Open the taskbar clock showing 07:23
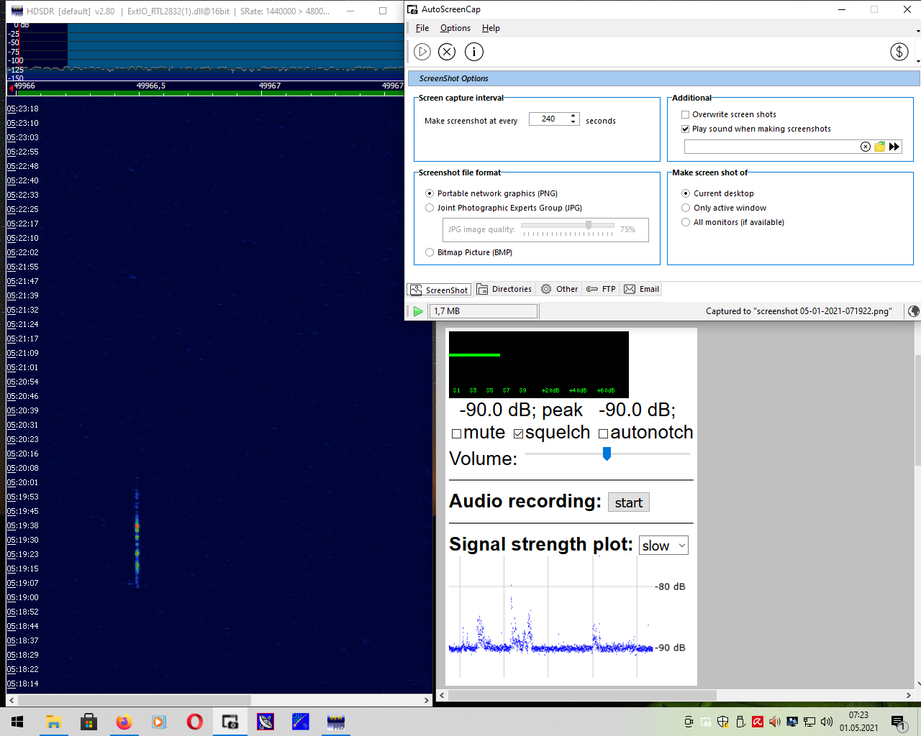This screenshot has width=921, height=736. (858, 722)
